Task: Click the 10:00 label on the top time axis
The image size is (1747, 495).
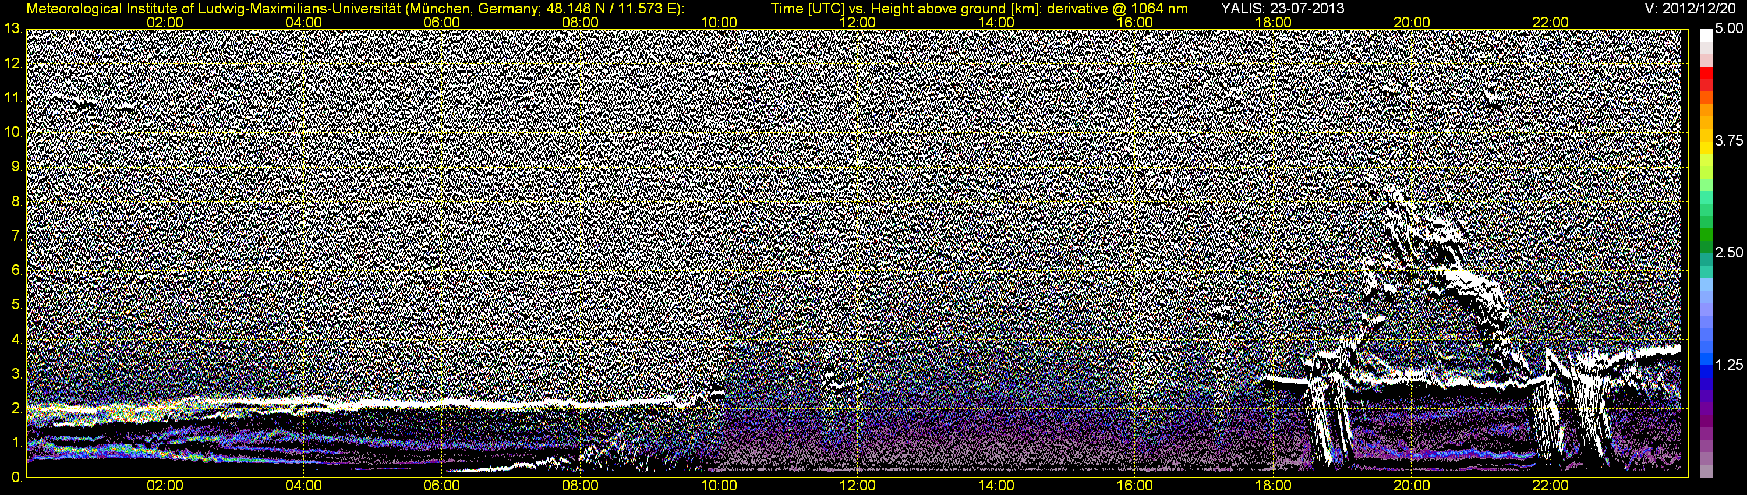Action: 719,22
